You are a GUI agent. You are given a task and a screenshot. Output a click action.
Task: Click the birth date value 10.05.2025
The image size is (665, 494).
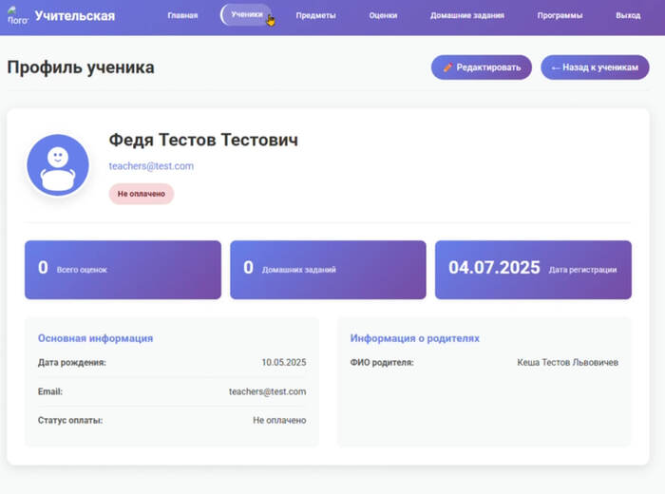284,362
